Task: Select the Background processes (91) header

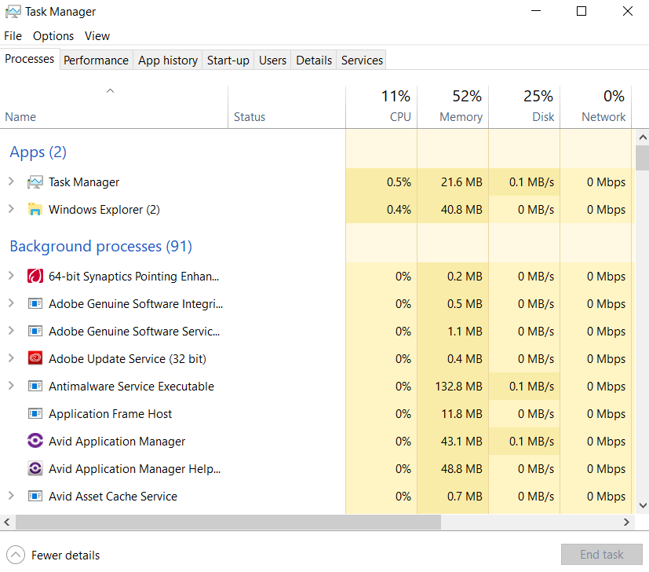Action: pos(101,246)
